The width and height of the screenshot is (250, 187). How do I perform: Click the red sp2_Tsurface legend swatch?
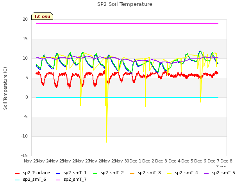click(x=17, y=173)
